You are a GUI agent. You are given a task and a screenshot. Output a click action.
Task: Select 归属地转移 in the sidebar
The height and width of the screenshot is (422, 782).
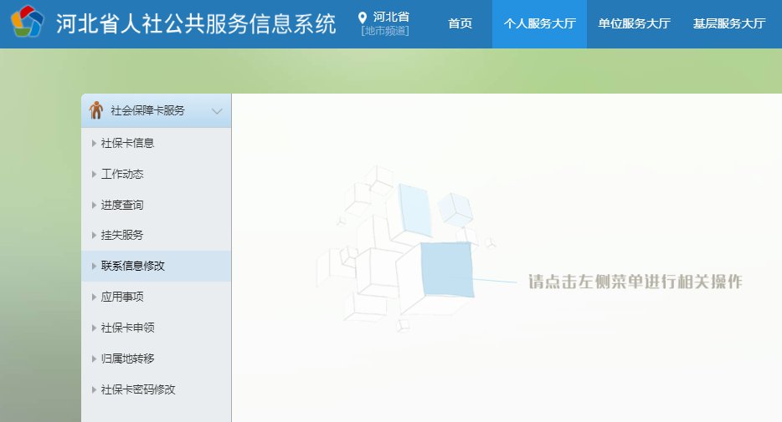click(x=156, y=358)
